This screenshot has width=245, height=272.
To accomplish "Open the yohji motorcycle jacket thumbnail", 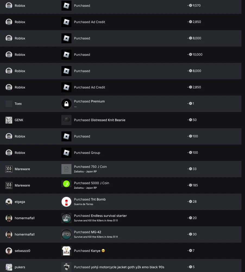I will pos(66,267).
